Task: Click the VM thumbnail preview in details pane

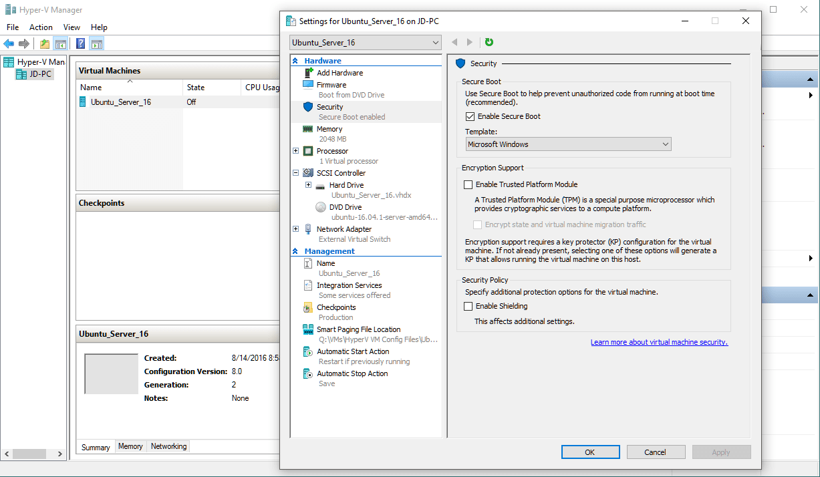Action: (111, 374)
